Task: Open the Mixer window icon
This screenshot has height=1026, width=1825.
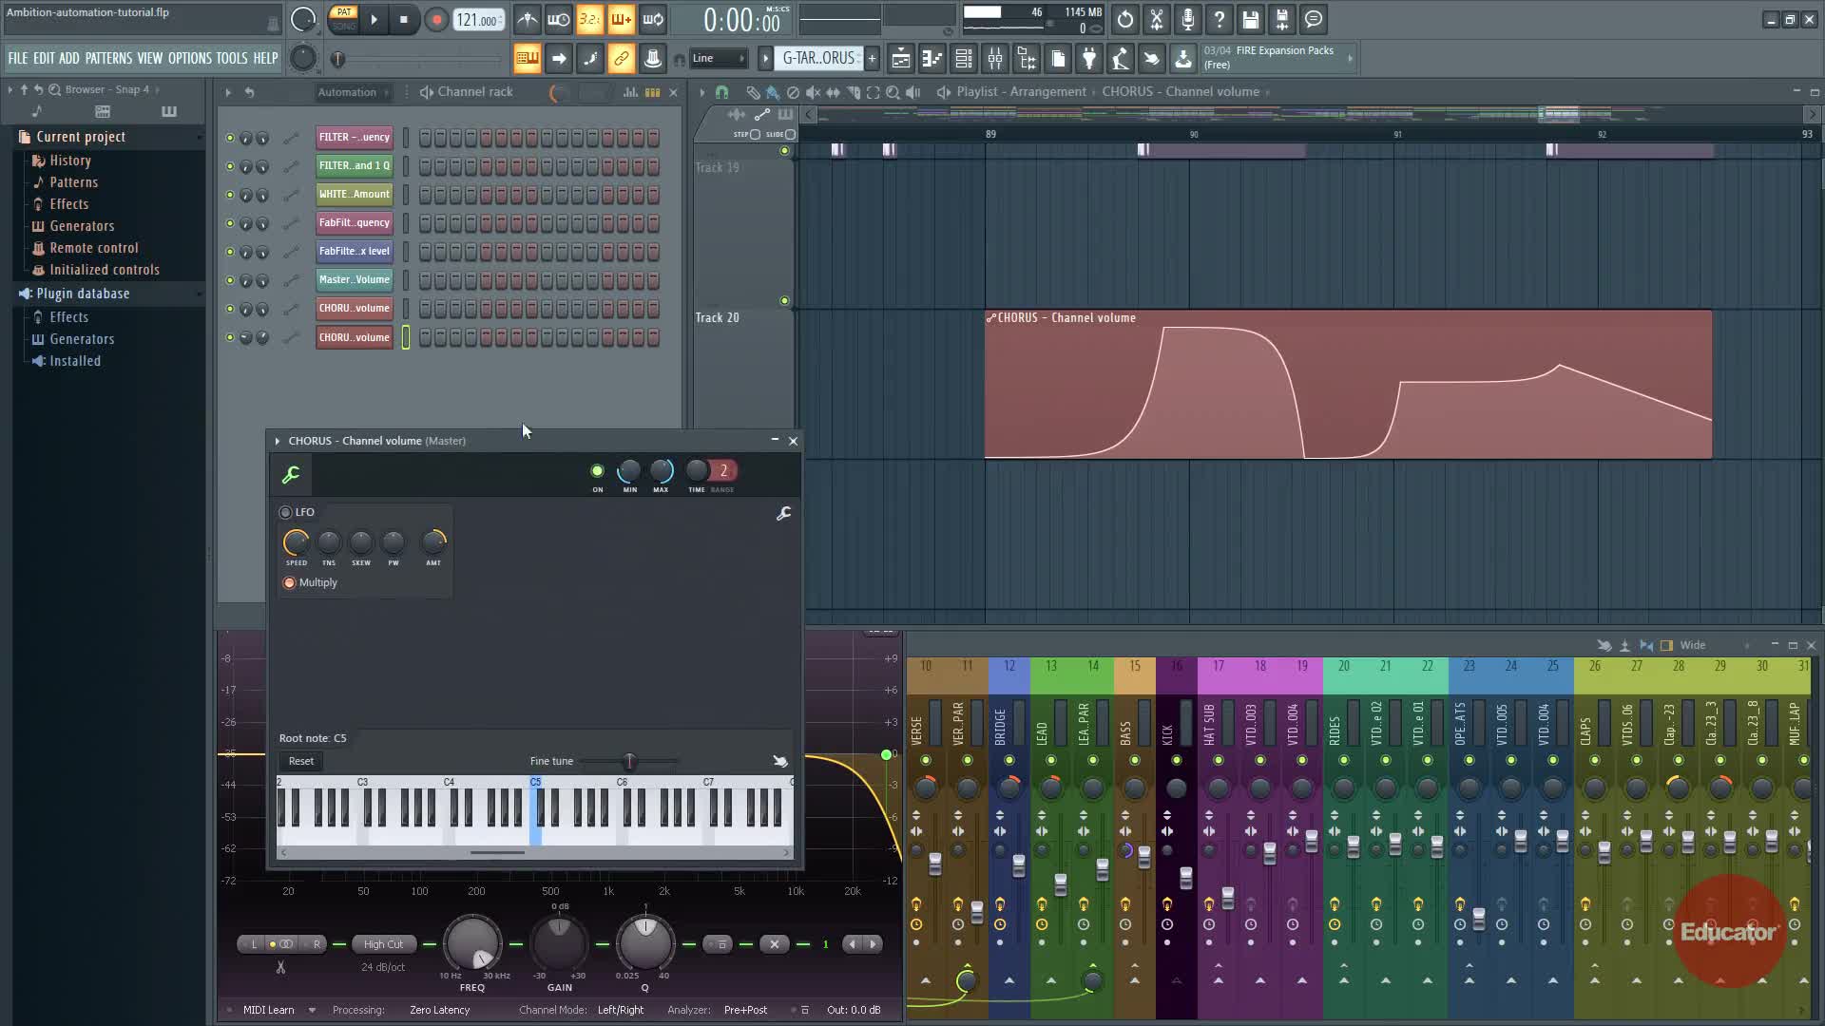Action: (995, 59)
